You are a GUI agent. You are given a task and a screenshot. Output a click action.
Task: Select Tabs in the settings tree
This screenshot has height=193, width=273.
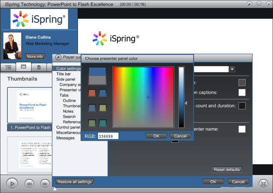tap(64, 95)
